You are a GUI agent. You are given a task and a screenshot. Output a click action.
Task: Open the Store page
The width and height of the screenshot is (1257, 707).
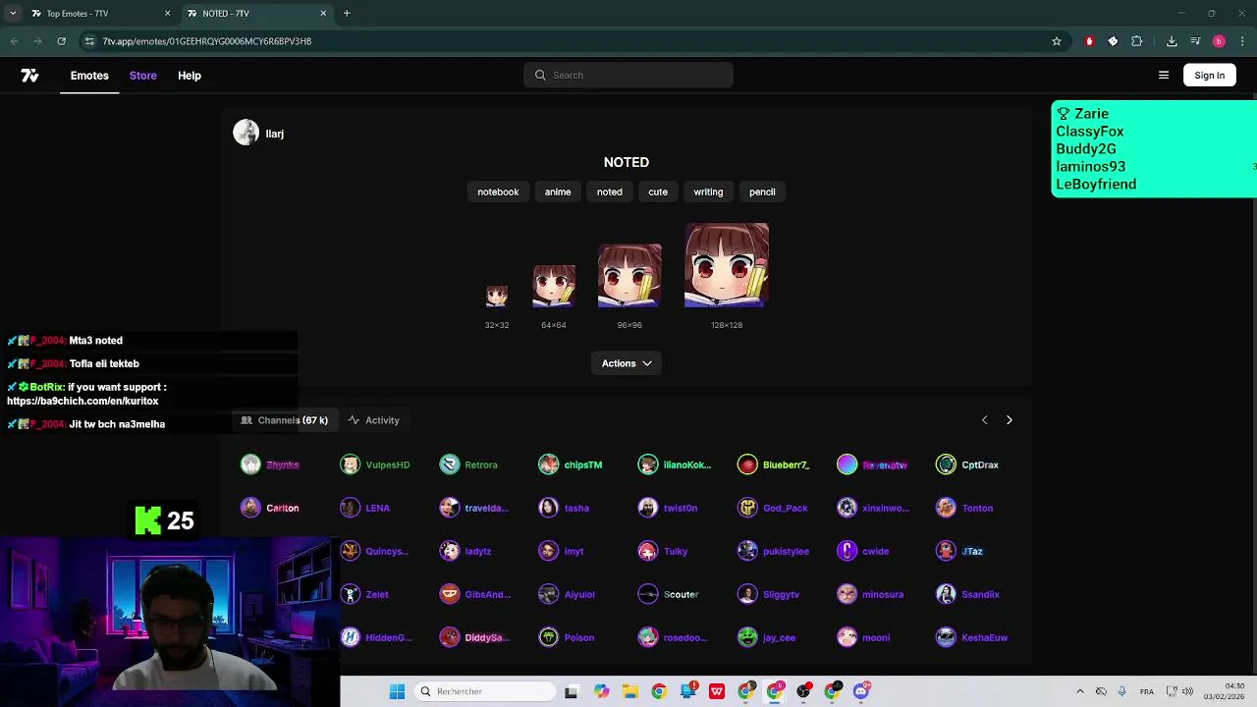(143, 76)
